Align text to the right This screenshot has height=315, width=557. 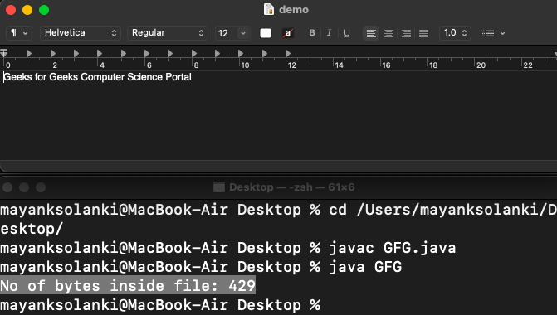pyautogui.click(x=406, y=33)
